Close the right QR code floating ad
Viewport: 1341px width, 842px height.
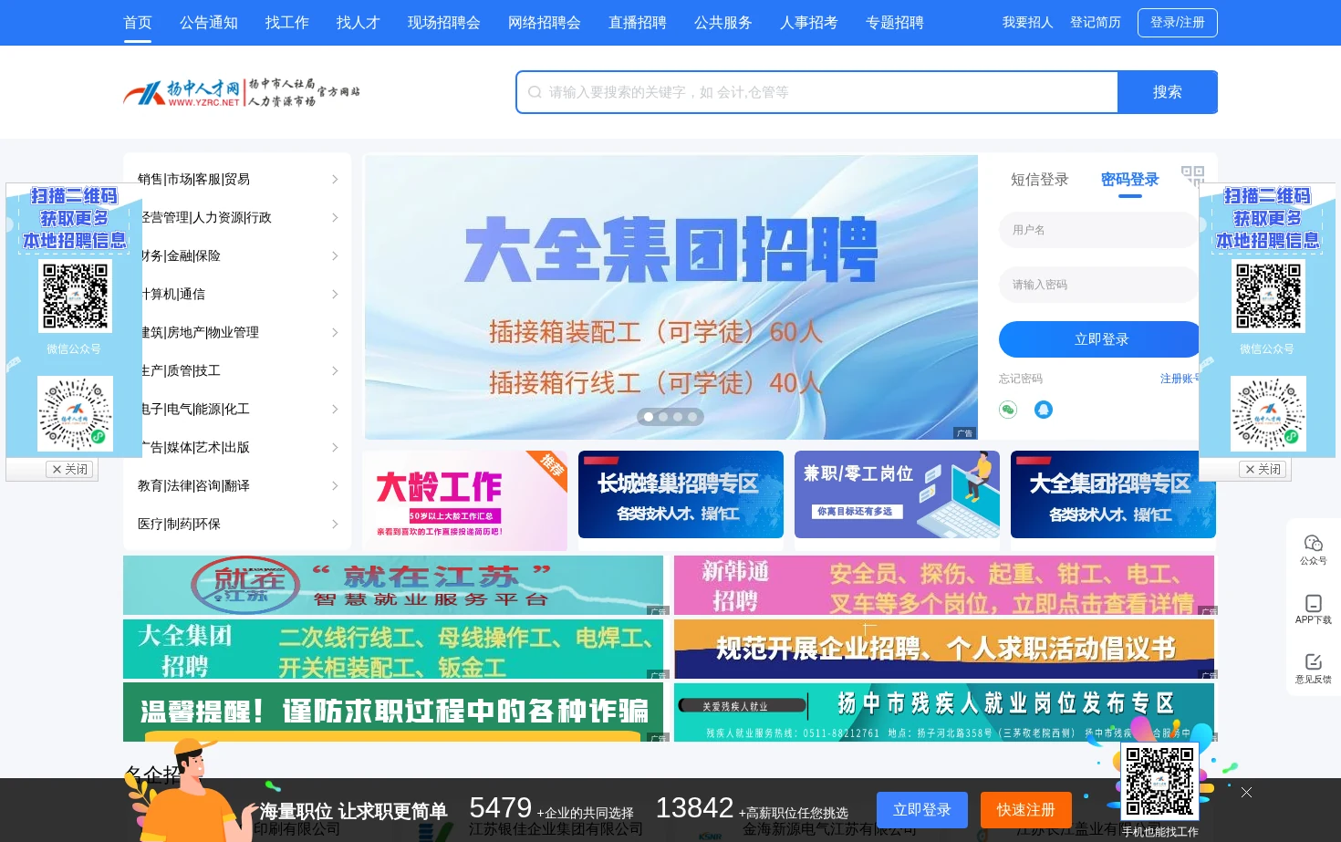pyautogui.click(x=1263, y=469)
